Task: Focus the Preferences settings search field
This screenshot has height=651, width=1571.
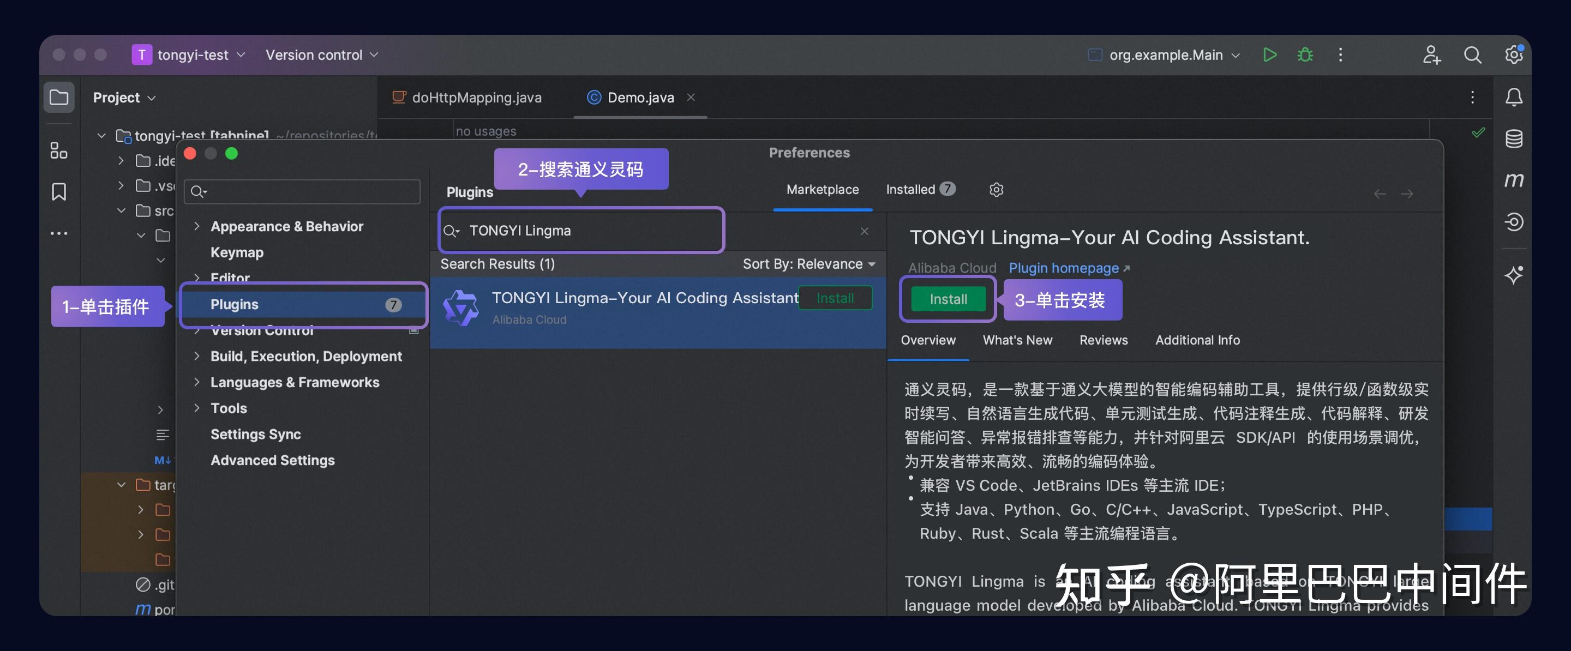Action: (302, 192)
